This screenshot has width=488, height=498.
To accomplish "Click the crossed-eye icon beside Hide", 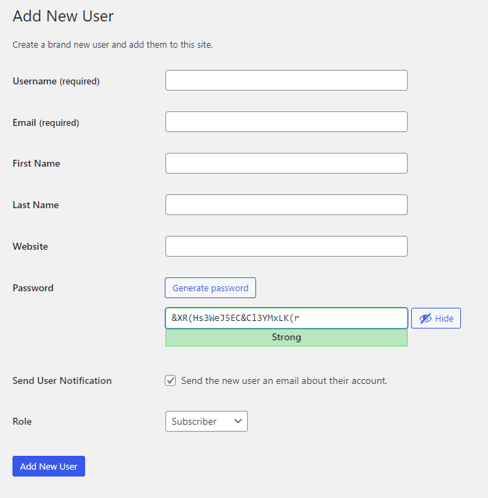I will point(426,318).
